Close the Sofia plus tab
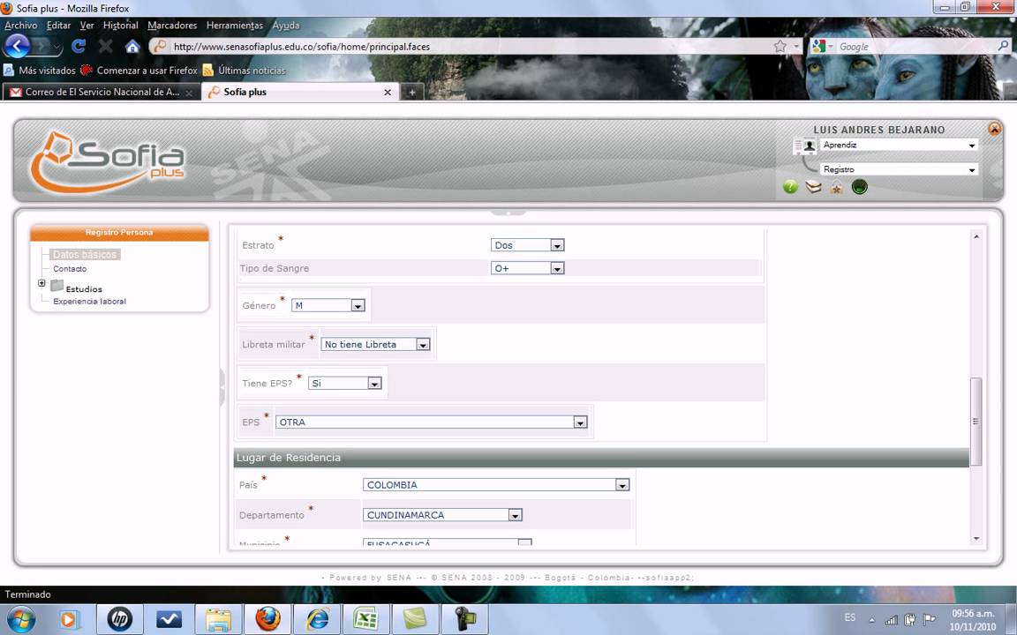1017x635 pixels. [388, 92]
